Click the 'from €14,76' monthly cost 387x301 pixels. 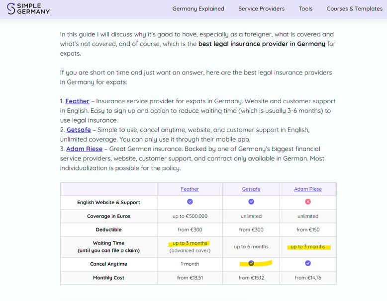308,278
